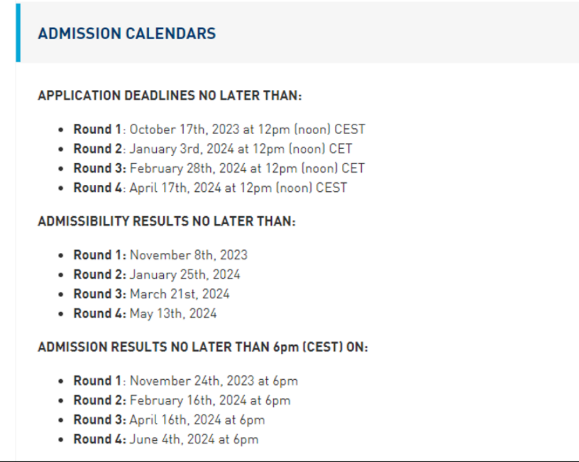Click the April 17th, 2024 deadline entry
The width and height of the screenshot is (579, 462).
click(x=238, y=188)
